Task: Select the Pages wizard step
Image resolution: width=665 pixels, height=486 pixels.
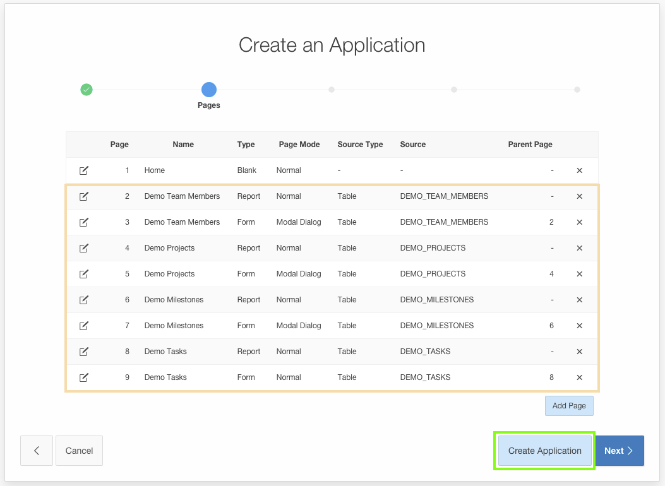Action: click(x=208, y=90)
